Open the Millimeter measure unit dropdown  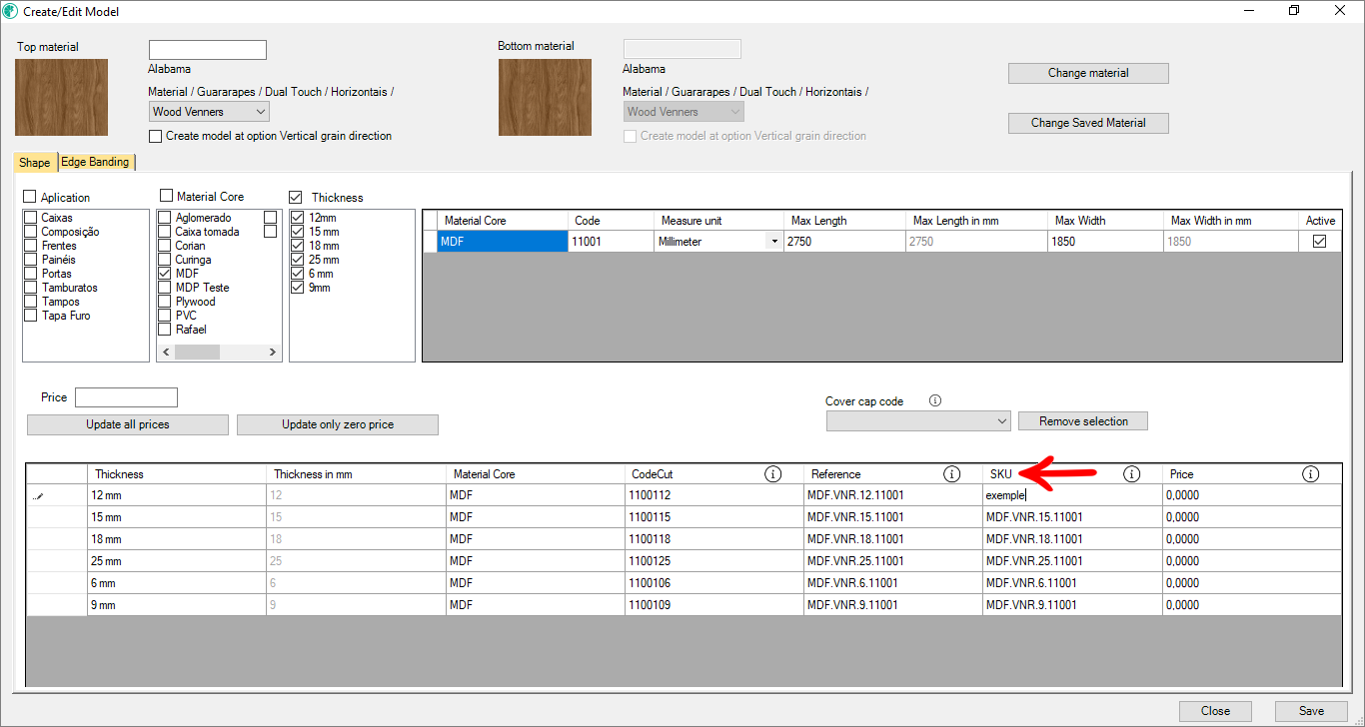773,242
